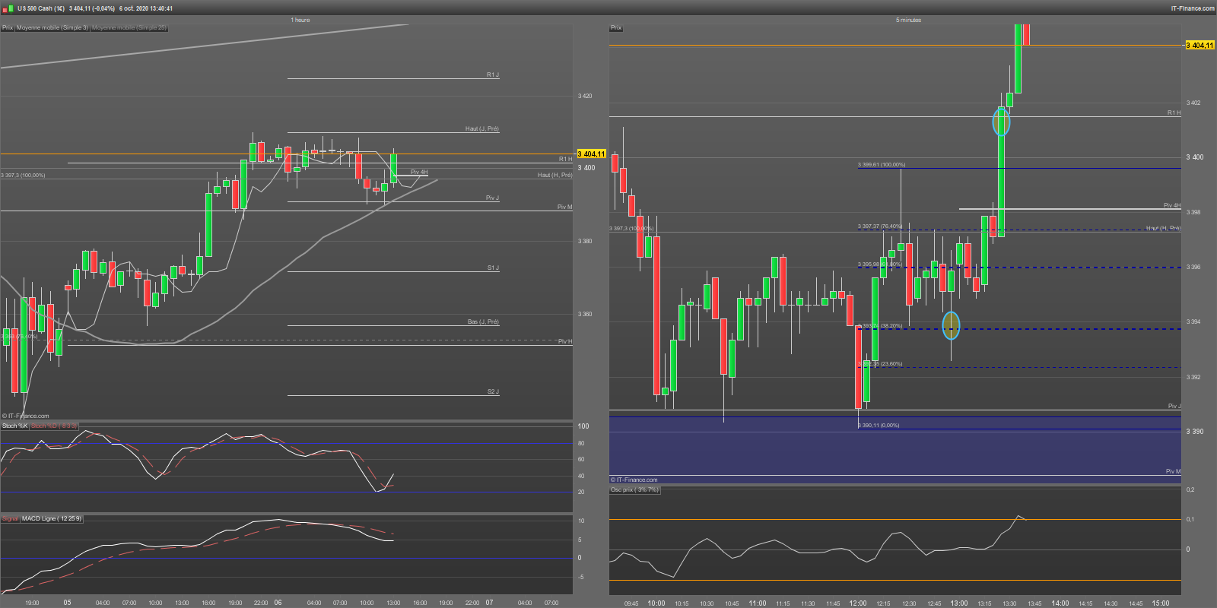Image resolution: width=1217 pixels, height=608 pixels.
Task: Click the 3 390,11 (0,00%) Fibonacci label
Action: pos(879,425)
